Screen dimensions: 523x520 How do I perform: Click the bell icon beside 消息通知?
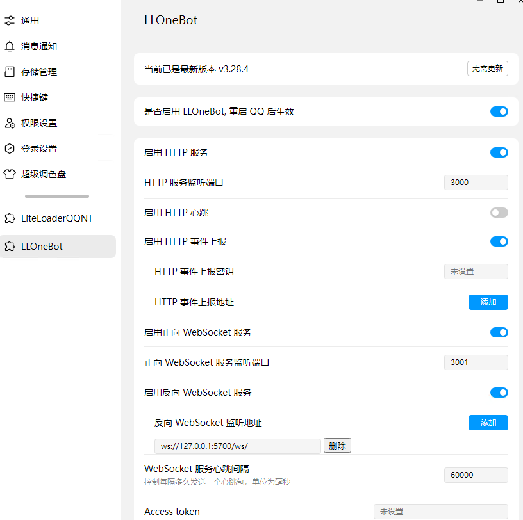tap(10, 46)
